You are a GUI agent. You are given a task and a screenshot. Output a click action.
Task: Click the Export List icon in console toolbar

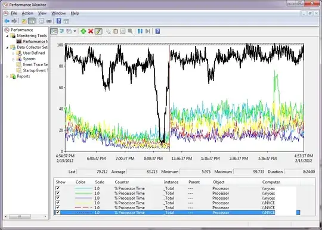point(49,21)
